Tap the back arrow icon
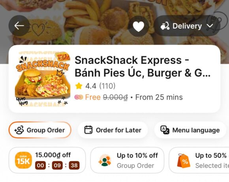 pyautogui.click(x=19, y=26)
